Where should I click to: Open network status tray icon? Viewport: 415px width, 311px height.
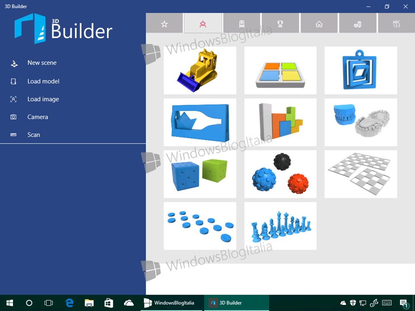coord(363,303)
